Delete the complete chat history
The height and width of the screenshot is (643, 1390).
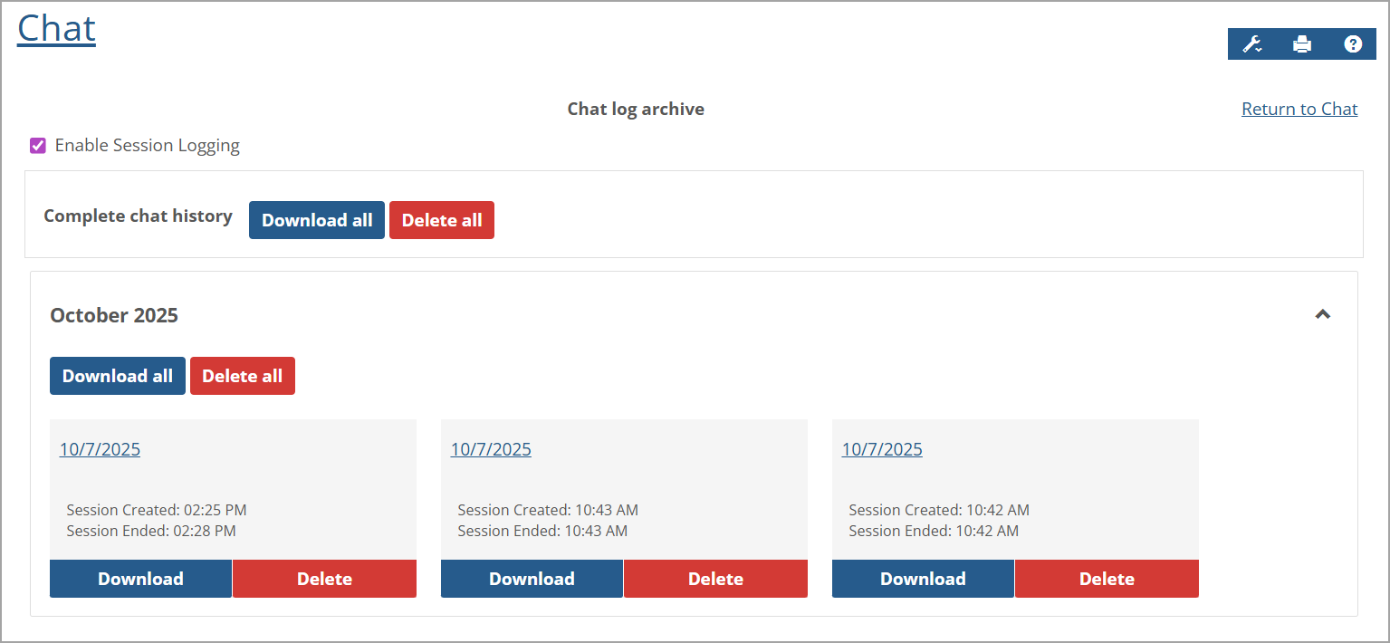[441, 219]
